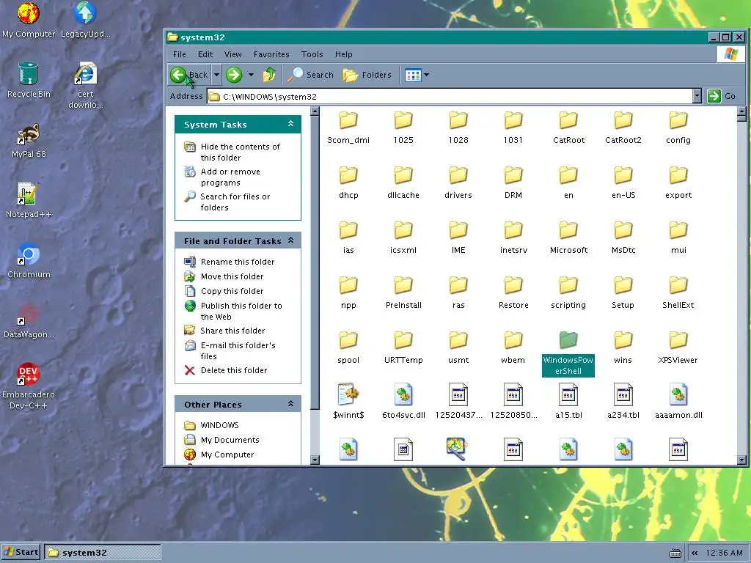Click Search for files or folders link
751x563 pixels.
pyautogui.click(x=227, y=202)
